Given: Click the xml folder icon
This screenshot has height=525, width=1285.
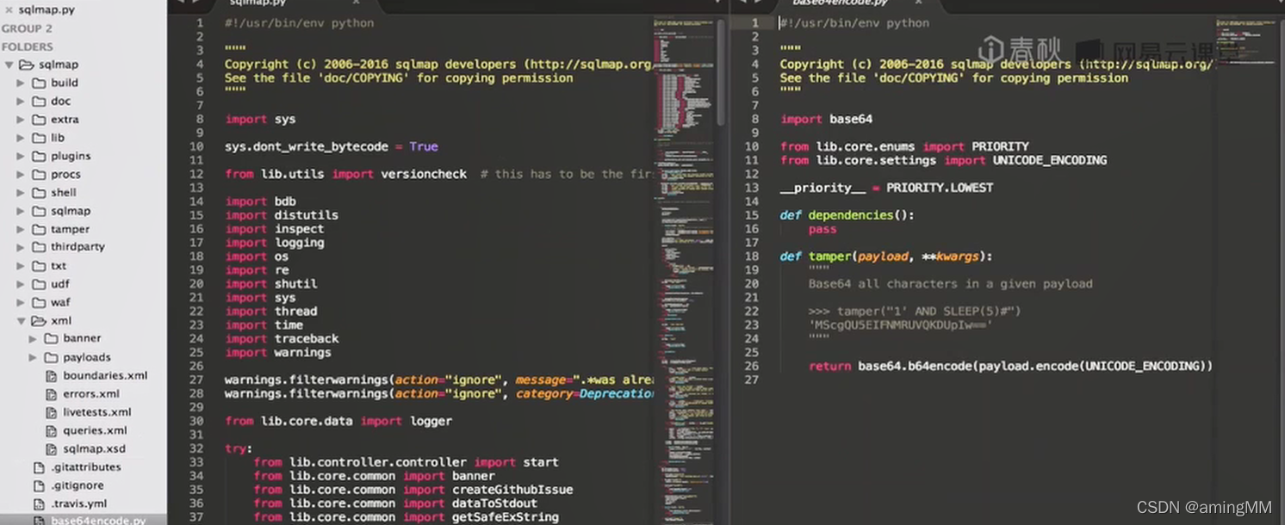Looking at the screenshot, I should coord(39,321).
